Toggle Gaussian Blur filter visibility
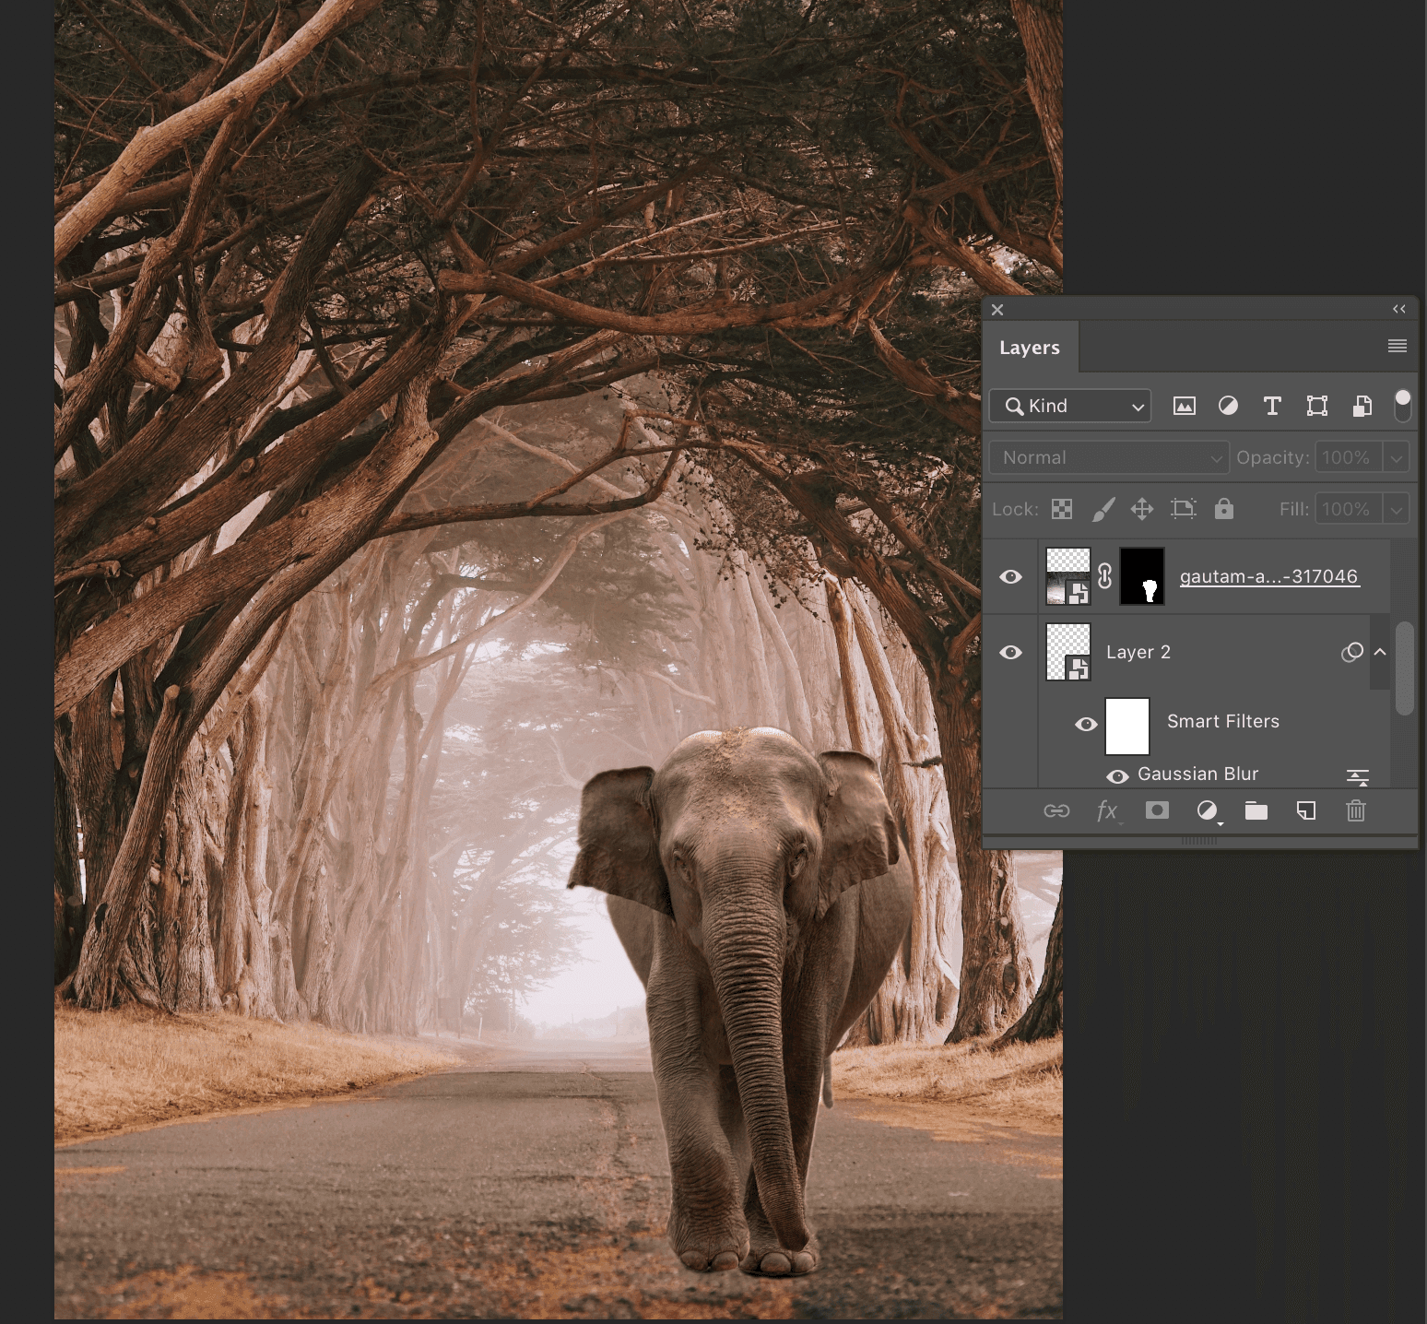 [x=1117, y=776]
